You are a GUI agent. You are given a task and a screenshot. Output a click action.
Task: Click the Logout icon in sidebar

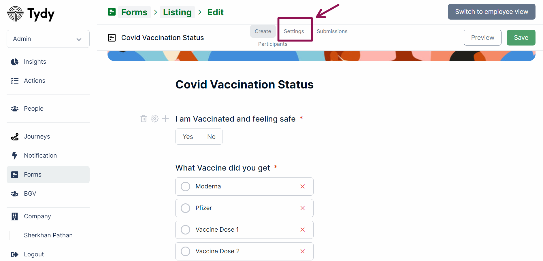tap(15, 254)
